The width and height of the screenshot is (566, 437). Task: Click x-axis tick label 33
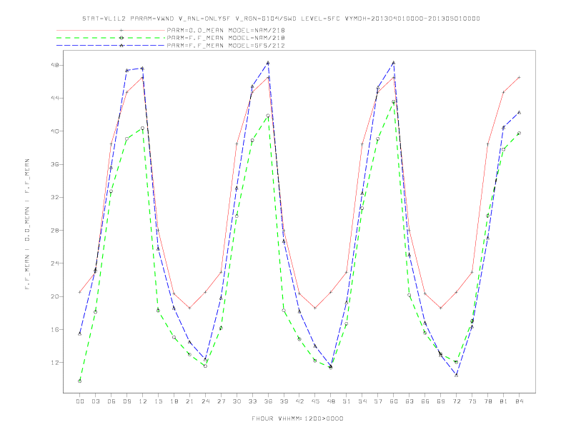[x=252, y=401]
